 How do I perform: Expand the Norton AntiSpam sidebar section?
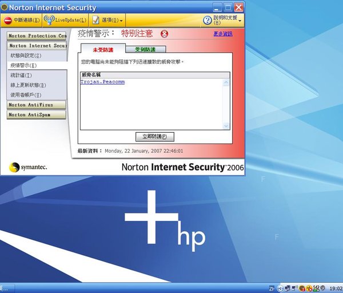tap(37, 115)
